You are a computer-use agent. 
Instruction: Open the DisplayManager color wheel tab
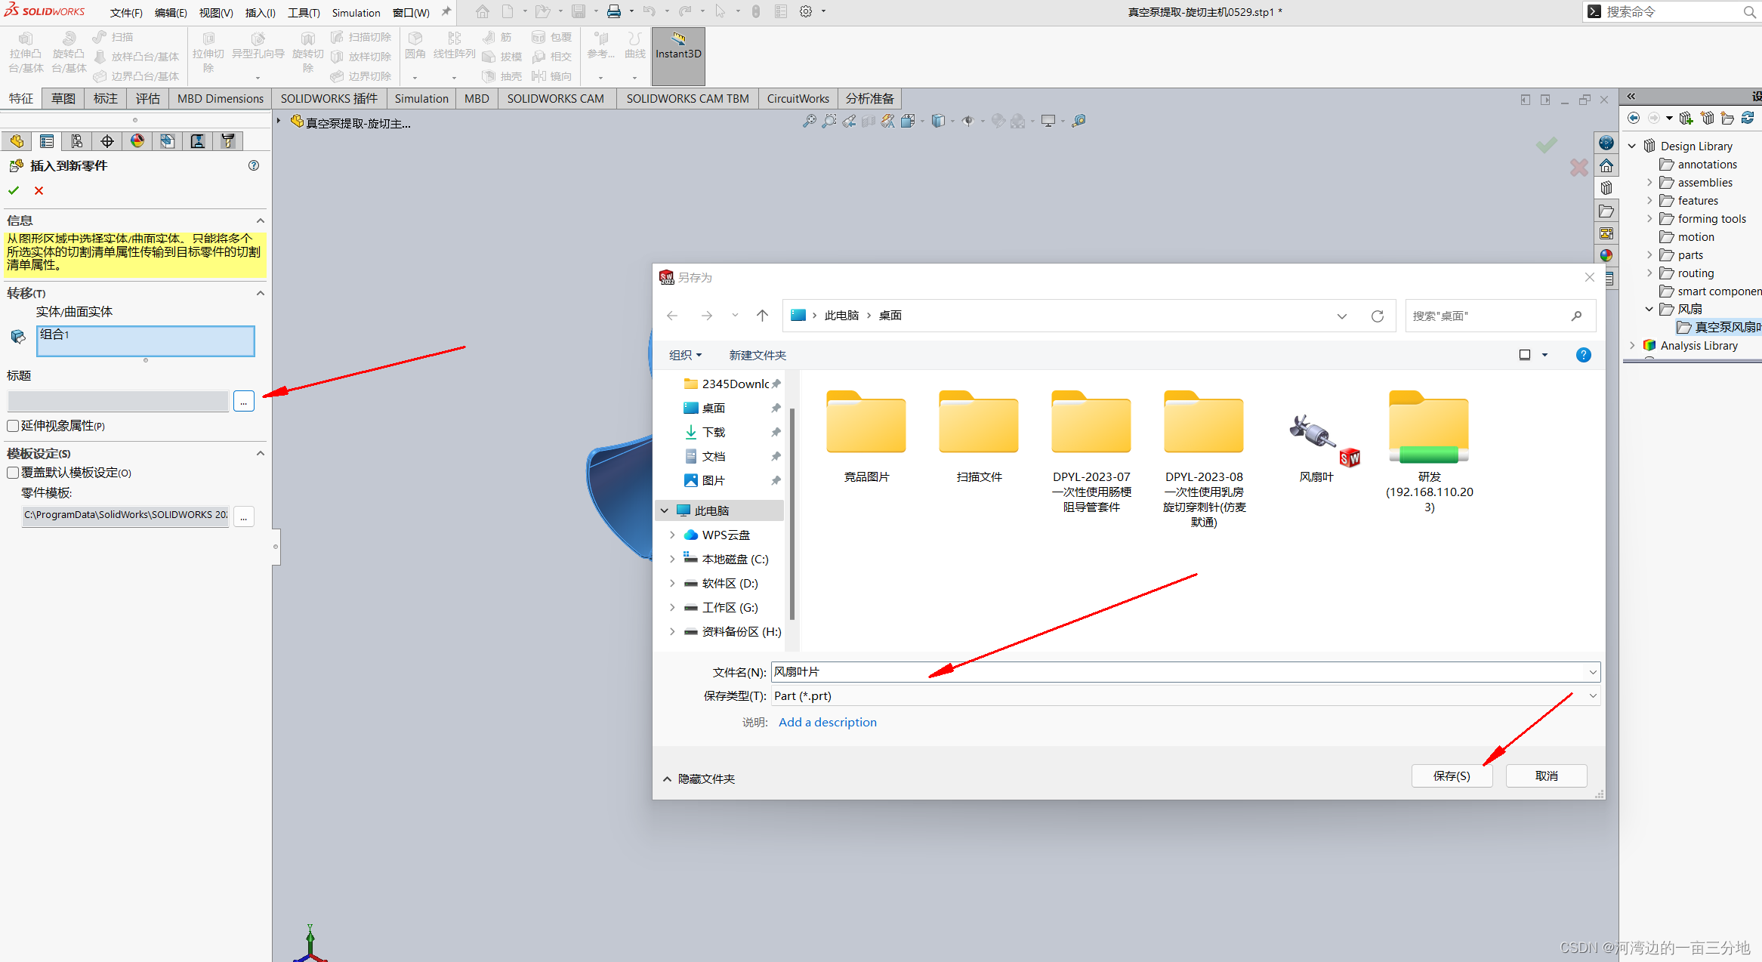[x=137, y=141]
